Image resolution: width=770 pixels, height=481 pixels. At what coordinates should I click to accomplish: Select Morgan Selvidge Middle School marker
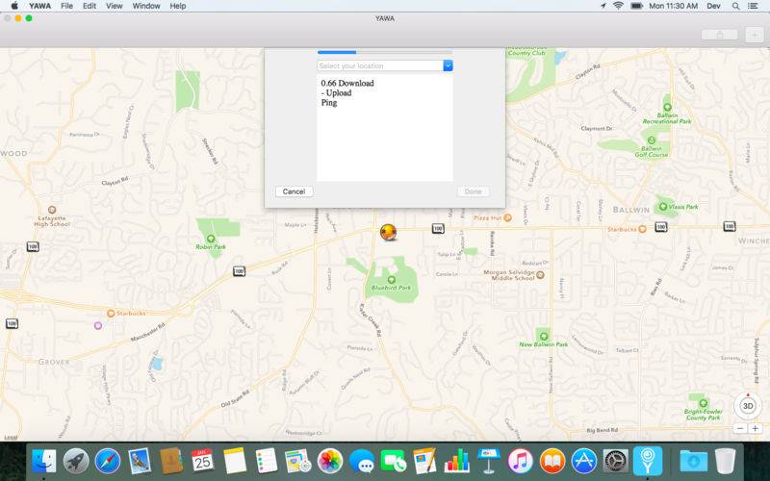tap(540, 275)
